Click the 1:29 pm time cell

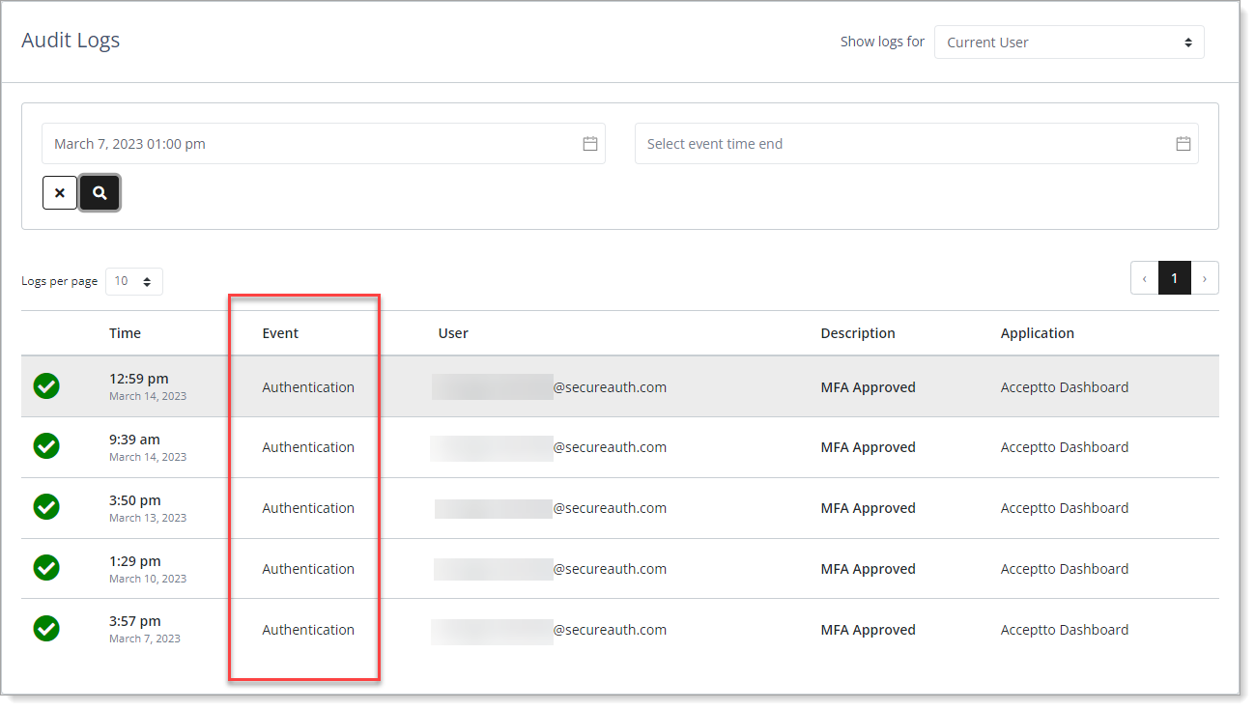(x=148, y=569)
